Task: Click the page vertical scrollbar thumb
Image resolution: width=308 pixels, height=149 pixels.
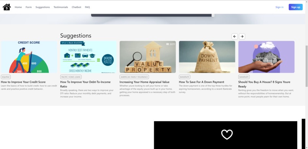Action: coord(306,66)
